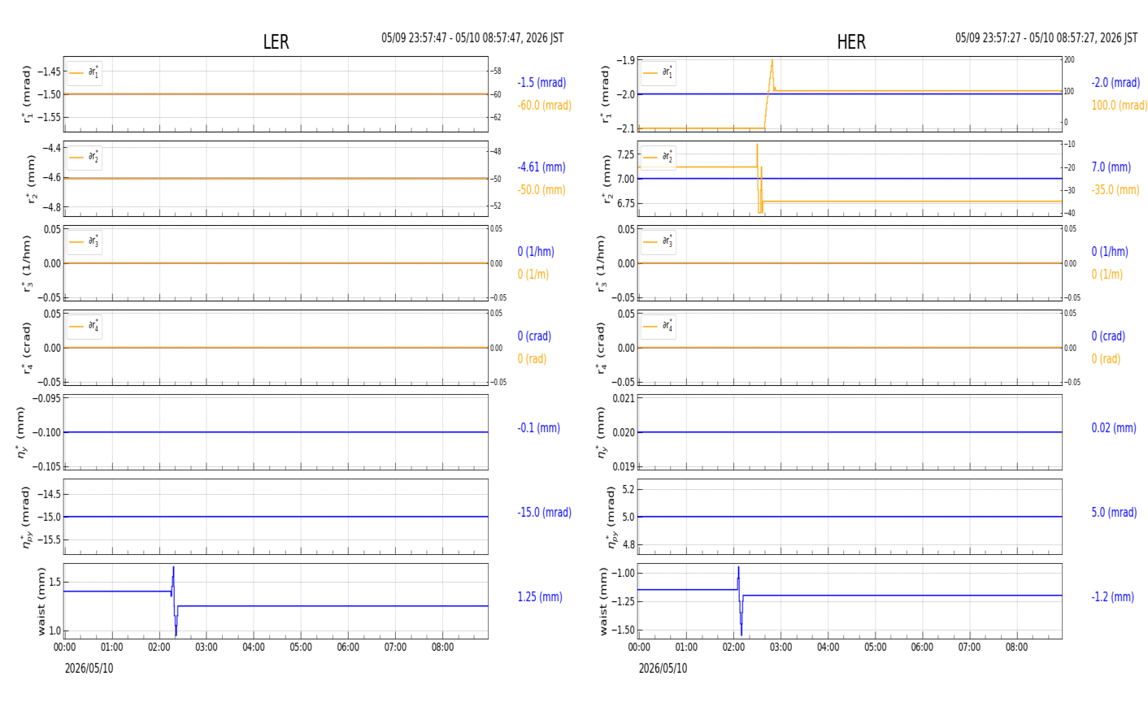Select the orange -50.0 (mm) readout
Screen dimensions: 1148x702
click(541, 190)
